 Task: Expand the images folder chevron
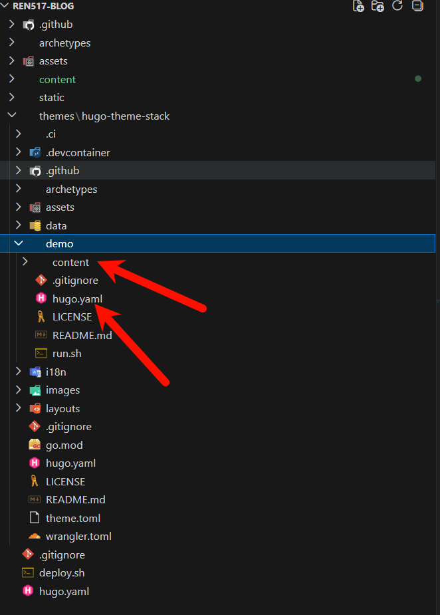pos(19,390)
